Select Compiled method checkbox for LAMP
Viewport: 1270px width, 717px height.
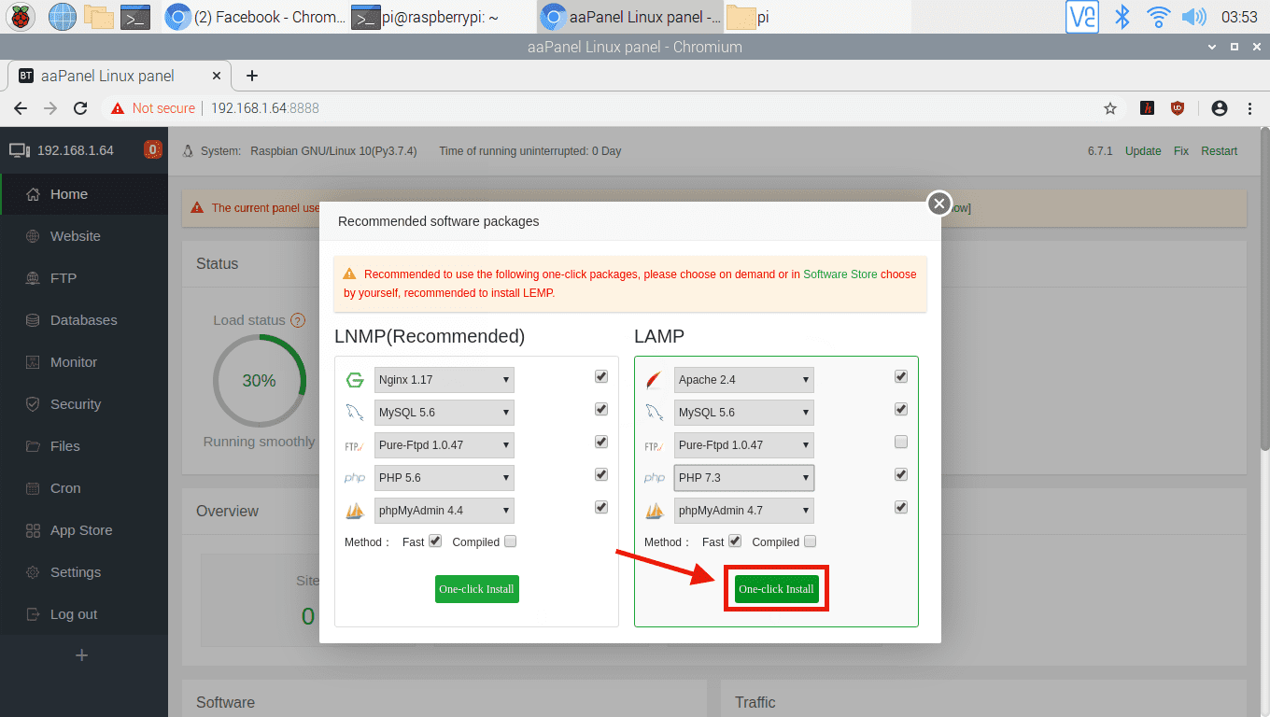811,541
